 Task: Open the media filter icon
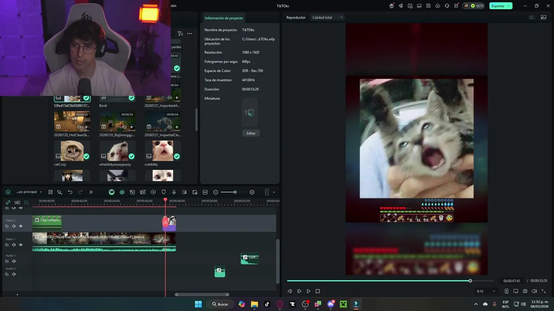click(180, 34)
